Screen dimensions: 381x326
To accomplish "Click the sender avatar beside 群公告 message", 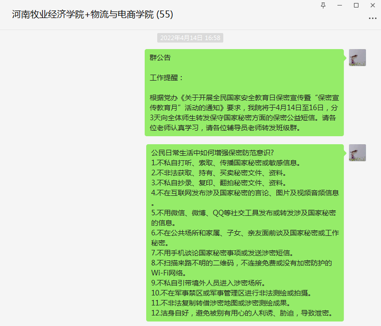I will tap(357, 58).
